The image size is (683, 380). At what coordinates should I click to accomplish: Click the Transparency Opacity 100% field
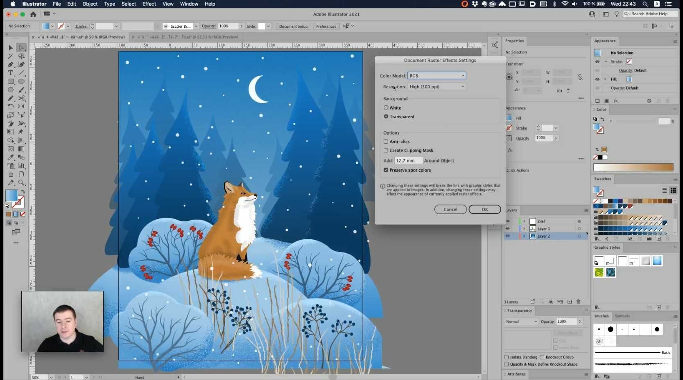tap(567, 322)
